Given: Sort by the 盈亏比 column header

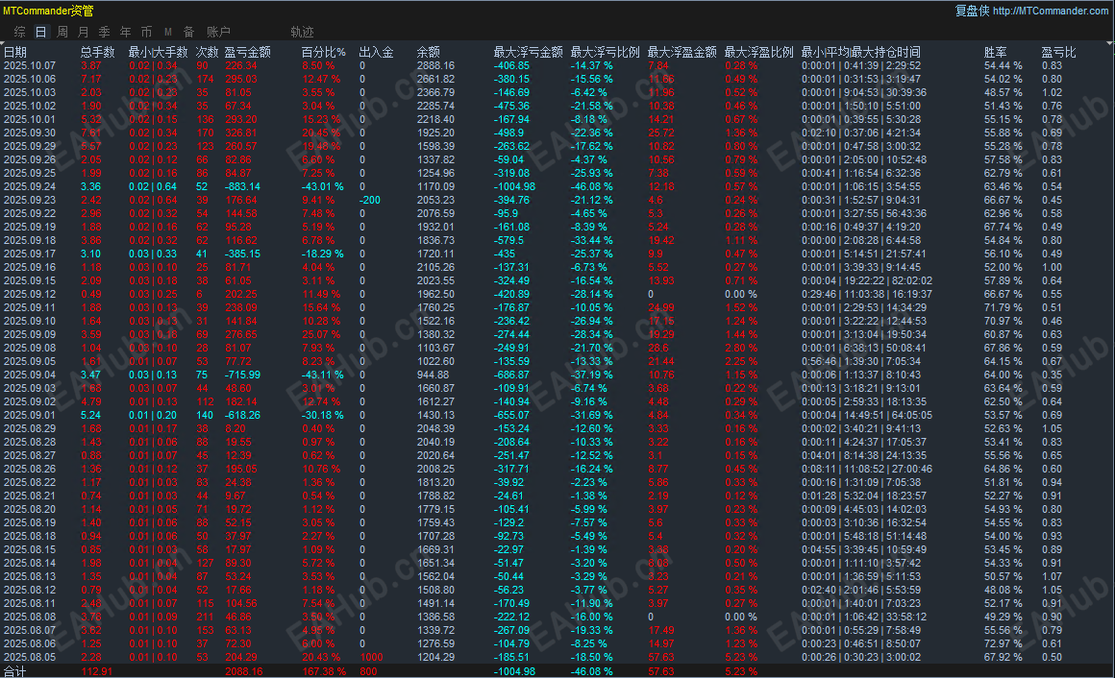Looking at the screenshot, I should [1059, 52].
